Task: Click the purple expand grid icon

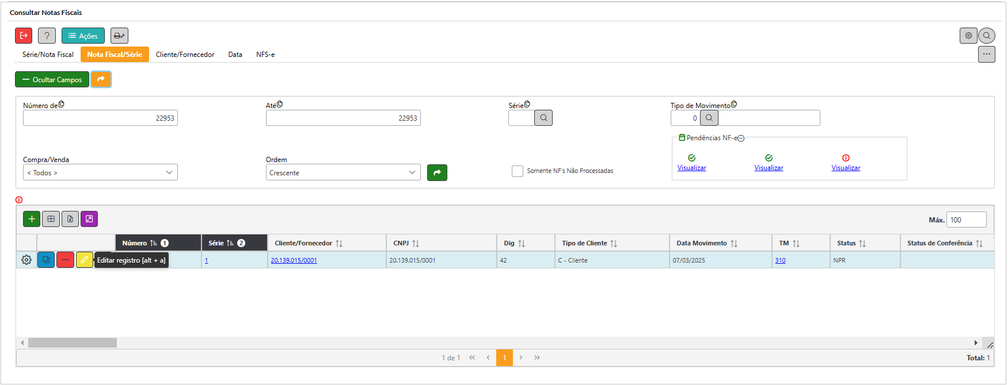Action: [x=89, y=219]
